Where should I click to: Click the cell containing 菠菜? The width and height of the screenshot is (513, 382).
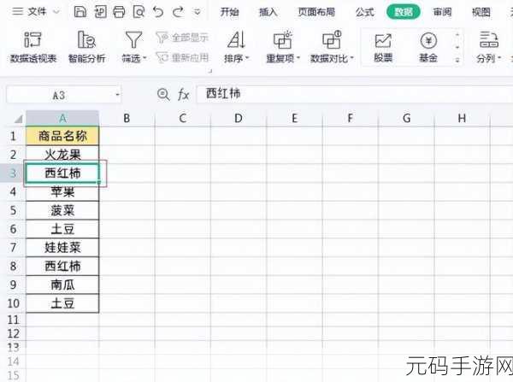tap(62, 210)
